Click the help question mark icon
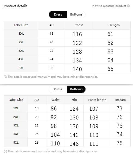The width and height of the screenshot is (133, 154). (128, 6)
